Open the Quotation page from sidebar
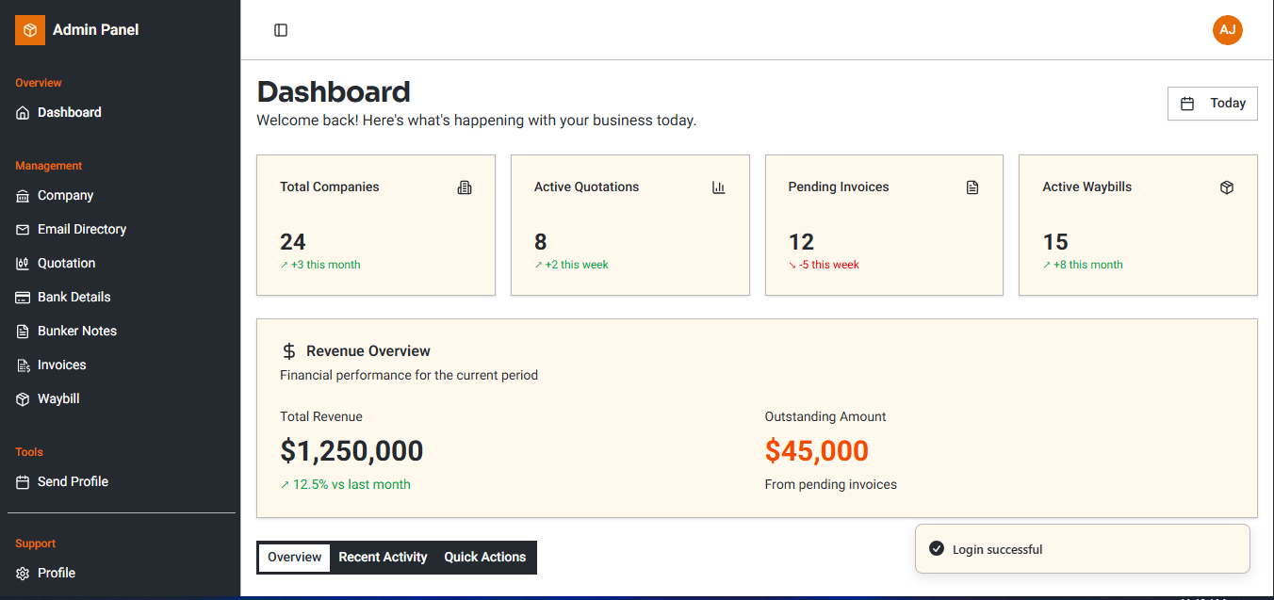Viewport: 1274px width, 600px height. [66, 263]
